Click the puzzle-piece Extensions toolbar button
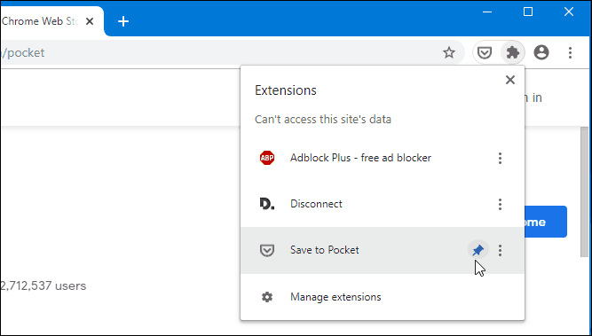The height and width of the screenshot is (336, 592). pyautogui.click(x=513, y=52)
